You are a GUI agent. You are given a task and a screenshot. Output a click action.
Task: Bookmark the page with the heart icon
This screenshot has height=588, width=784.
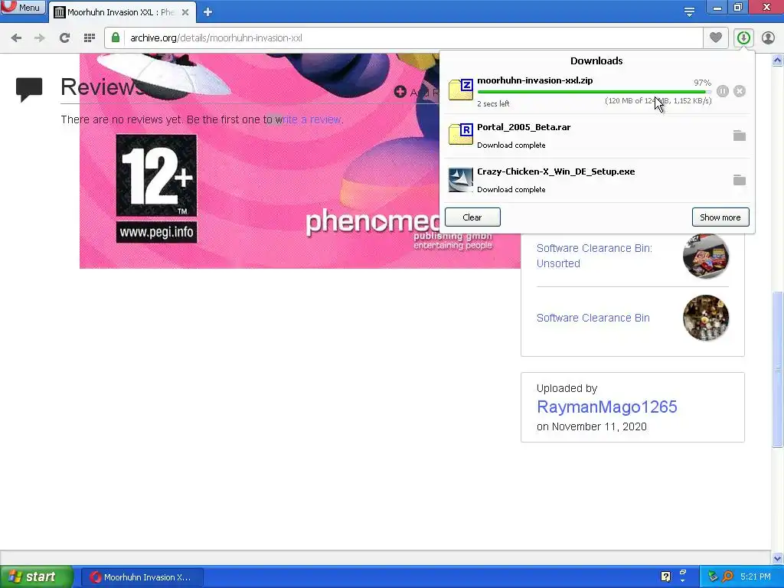716,38
